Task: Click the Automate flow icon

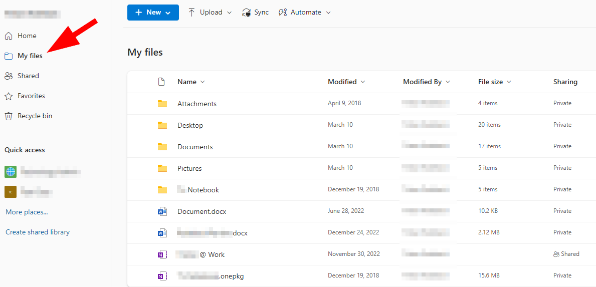Action: tap(282, 13)
